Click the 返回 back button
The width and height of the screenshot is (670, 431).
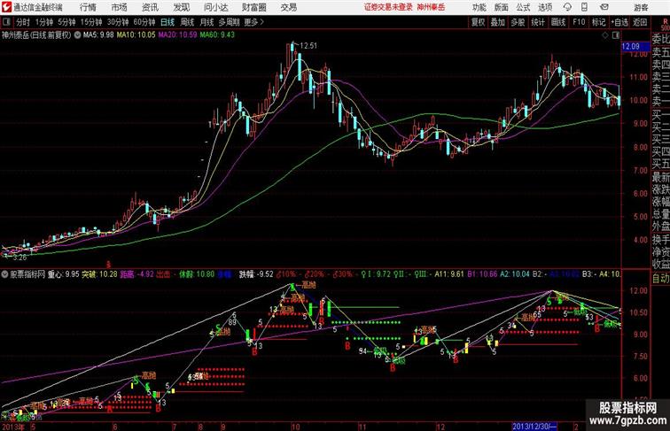click(x=640, y=22)
